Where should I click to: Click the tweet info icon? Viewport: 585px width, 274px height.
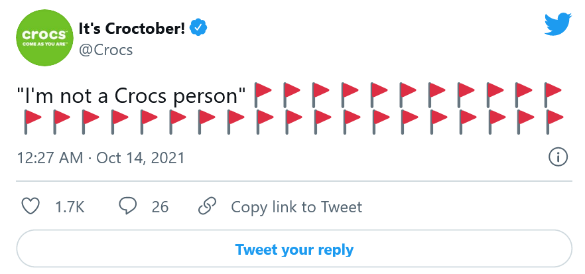click(558, 158)
